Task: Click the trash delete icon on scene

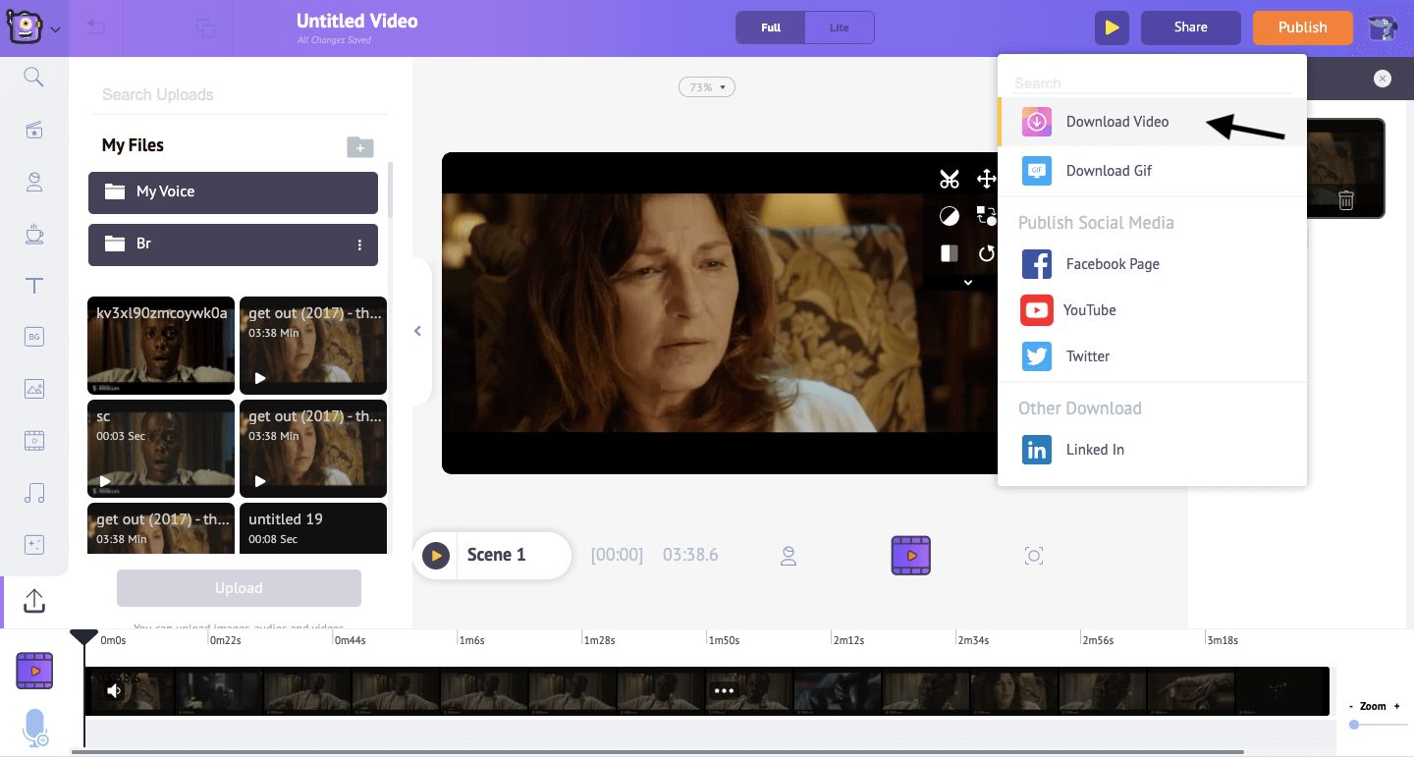Action: click(x=1345, y=200)
